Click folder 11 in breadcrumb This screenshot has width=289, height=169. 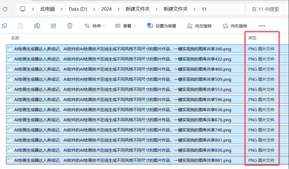pos(204,9)
